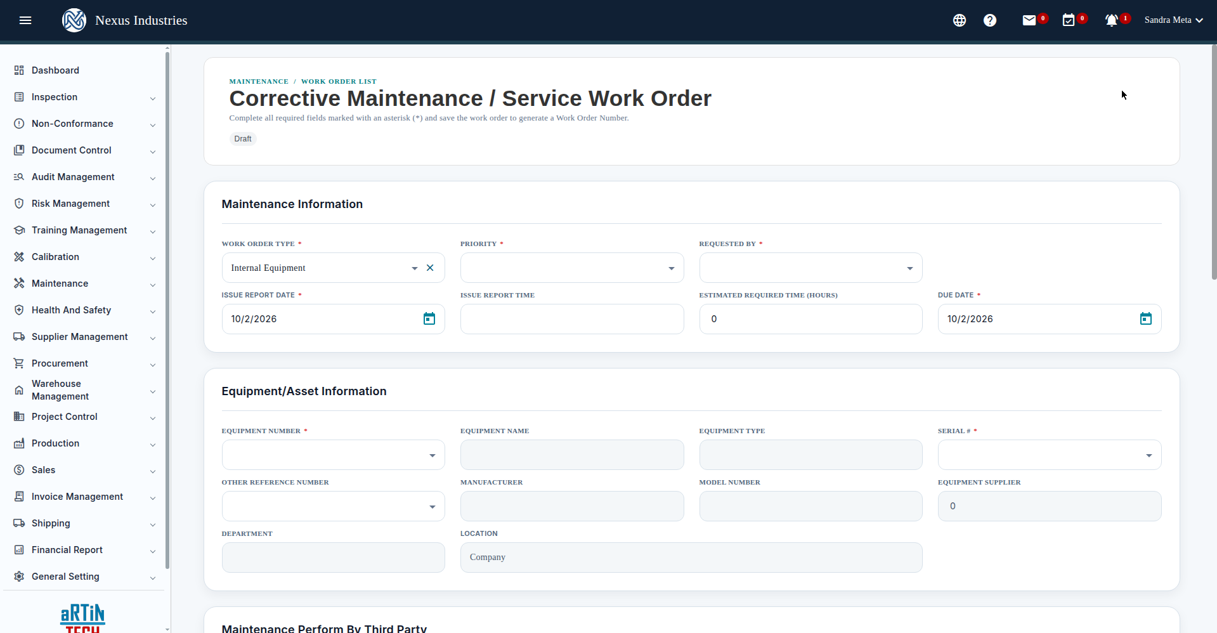Open the Other Reference Number dropdown
1217x633 pixels.
[333, 506]
